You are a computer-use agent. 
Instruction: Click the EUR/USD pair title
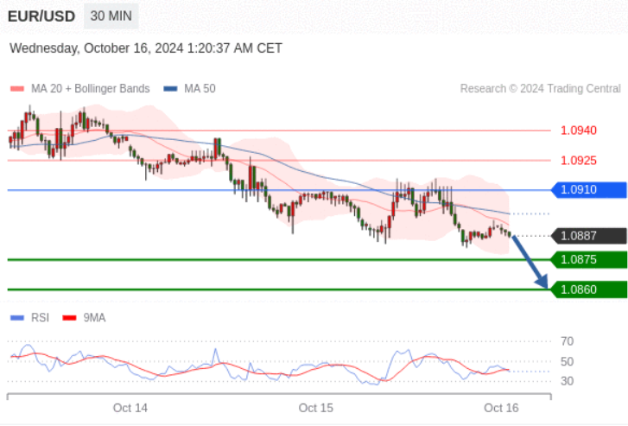[x=41, y=16]
